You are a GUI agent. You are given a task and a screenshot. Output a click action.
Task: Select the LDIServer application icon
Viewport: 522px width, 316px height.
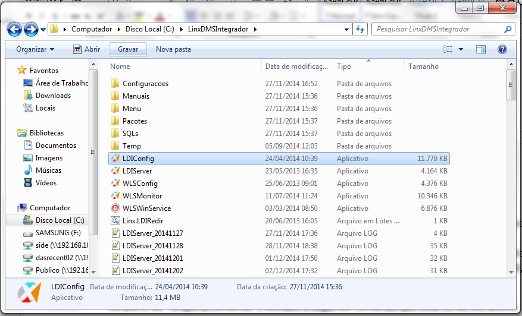tap(115, 171)
